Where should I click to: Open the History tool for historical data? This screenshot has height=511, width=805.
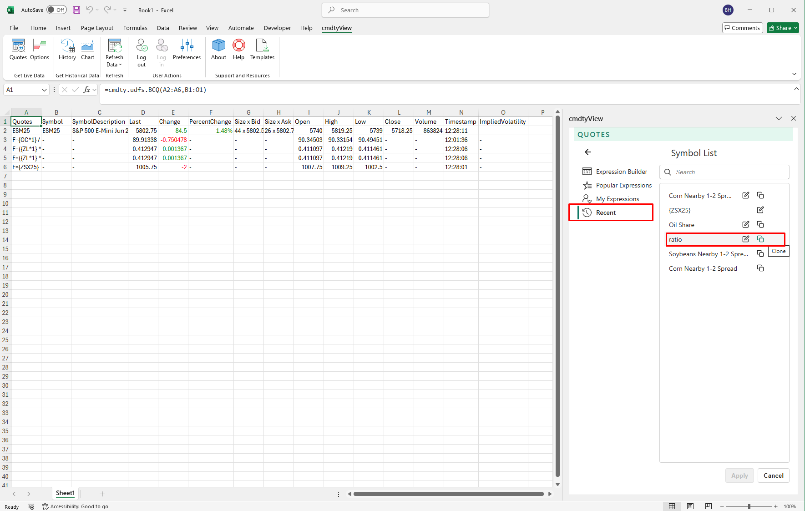[x=67, y=51]
